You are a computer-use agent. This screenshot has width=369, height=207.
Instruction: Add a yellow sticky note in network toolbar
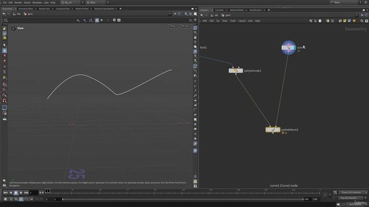tap(345, 21)
